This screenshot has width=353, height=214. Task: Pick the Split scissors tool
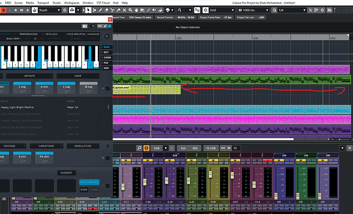click(x=113, y=10)
